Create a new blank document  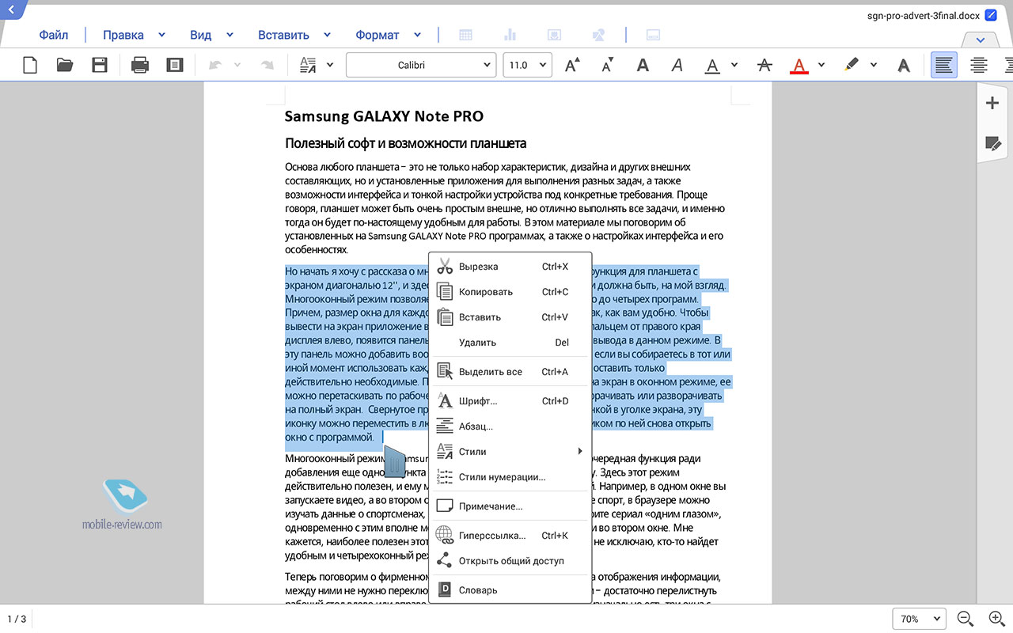coord(30,65)
